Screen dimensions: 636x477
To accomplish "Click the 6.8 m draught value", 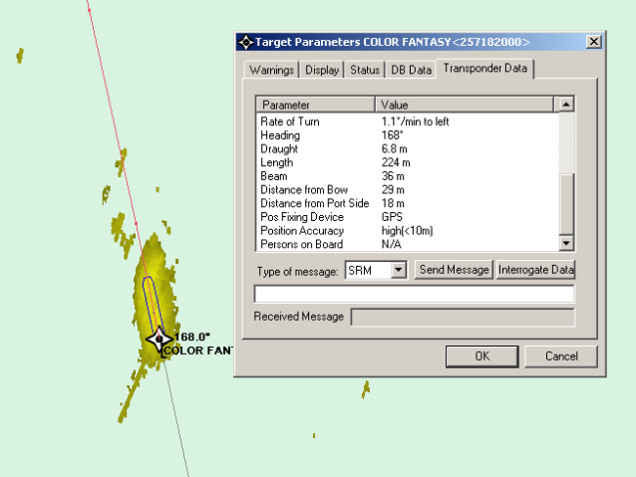I will coord(394,149).
